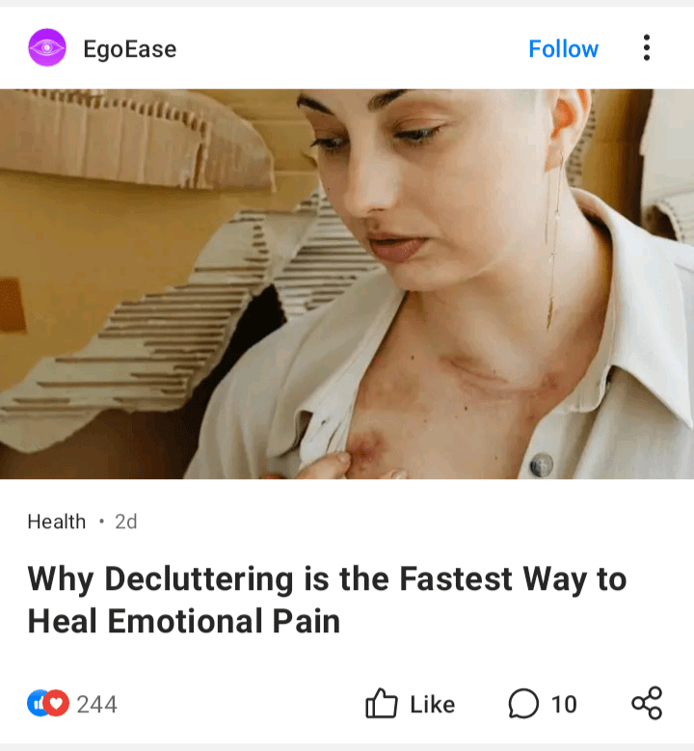Image resolution: width=694 pixels, height=751 pixels.
Task: Follow the EgoEase account
Action: (563, 48)
